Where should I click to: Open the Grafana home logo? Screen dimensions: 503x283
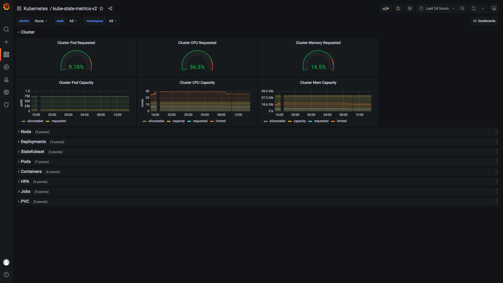coord(6,7)
